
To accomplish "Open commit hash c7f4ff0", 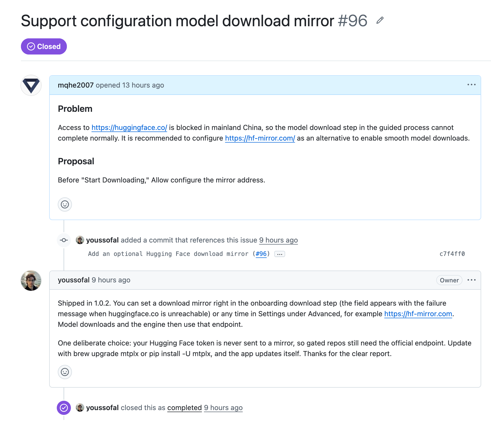I will [x=452, y=254].
